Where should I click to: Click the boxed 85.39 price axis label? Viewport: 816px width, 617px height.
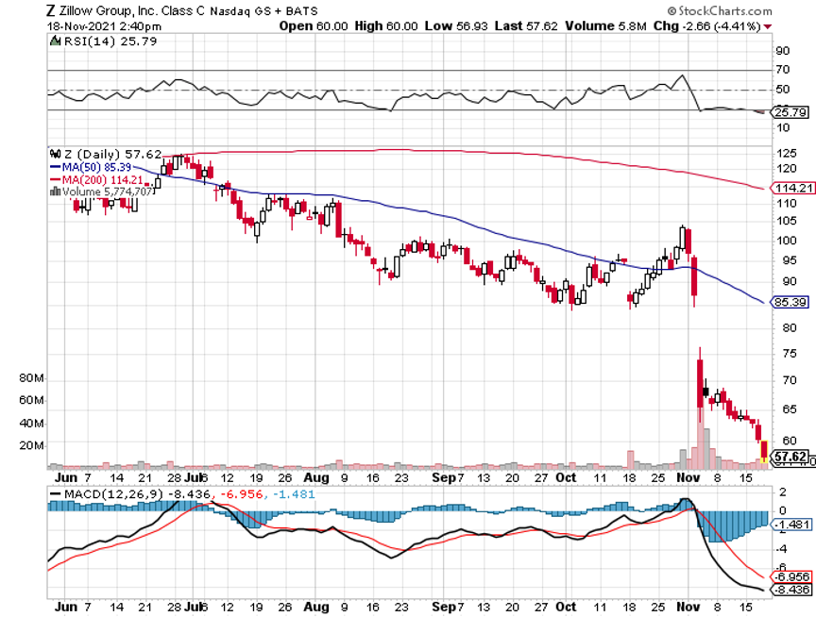(x=790, y=302)
